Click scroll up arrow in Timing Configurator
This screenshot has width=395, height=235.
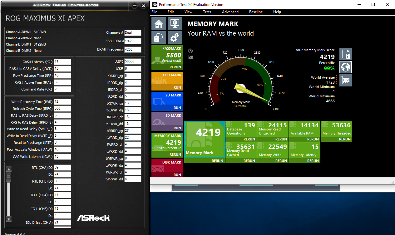point(9,169)
